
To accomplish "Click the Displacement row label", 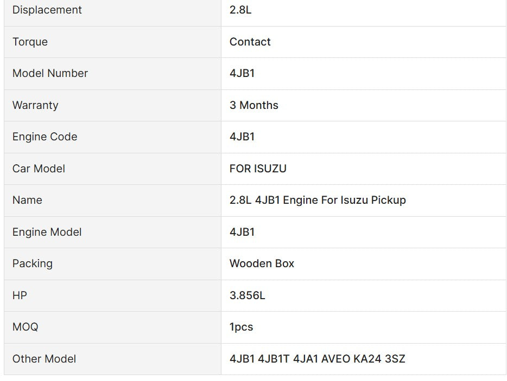I will (47, 10).
